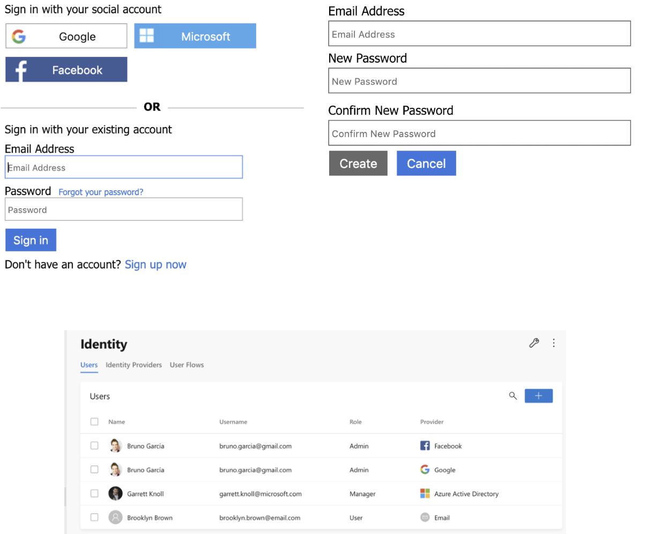Sign in with the Google social account
The width and height of the screenshot is (654, 534).
click(x=65, y=36)
